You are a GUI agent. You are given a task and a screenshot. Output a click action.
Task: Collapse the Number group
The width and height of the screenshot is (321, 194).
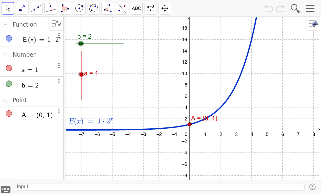(x=6, y=55)
